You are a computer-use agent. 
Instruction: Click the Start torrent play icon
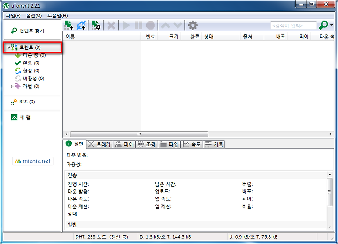126,25
